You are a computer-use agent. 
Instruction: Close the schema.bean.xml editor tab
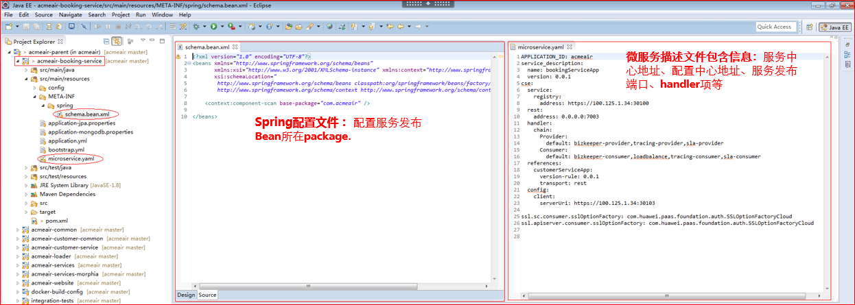235,47
